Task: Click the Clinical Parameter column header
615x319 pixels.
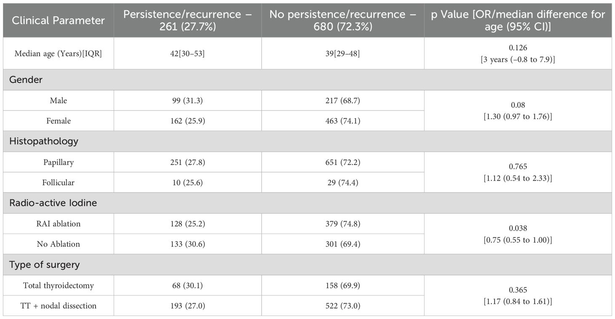Action: click(58, 21)
